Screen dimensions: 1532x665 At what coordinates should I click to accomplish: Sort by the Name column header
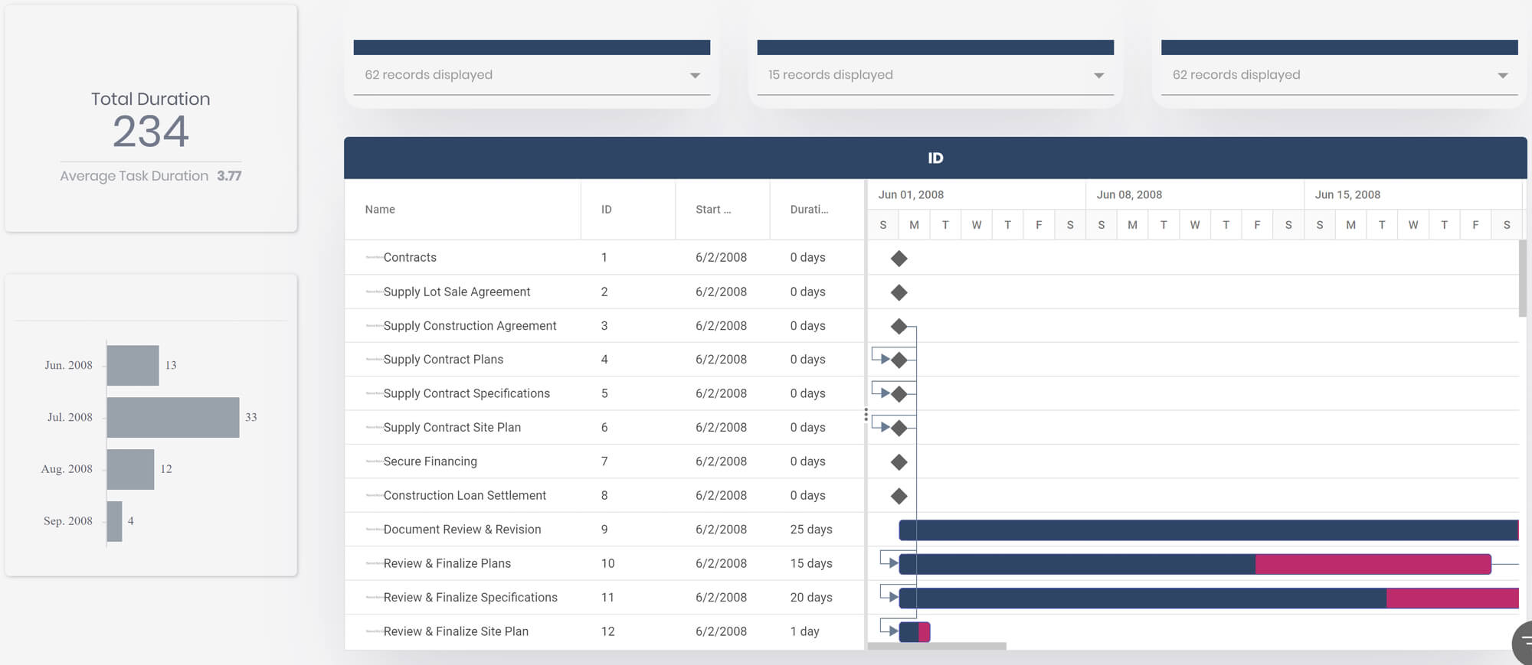(380, 210)
